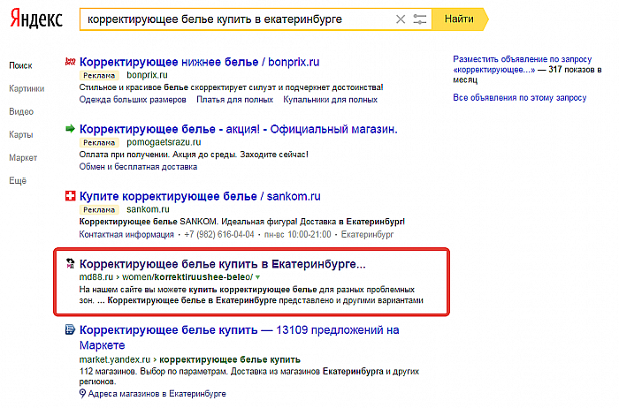Open Корректирующее белье купить в Екатеринбурге result
Viewport: 619px width, 408px height.
click(223, 264)
